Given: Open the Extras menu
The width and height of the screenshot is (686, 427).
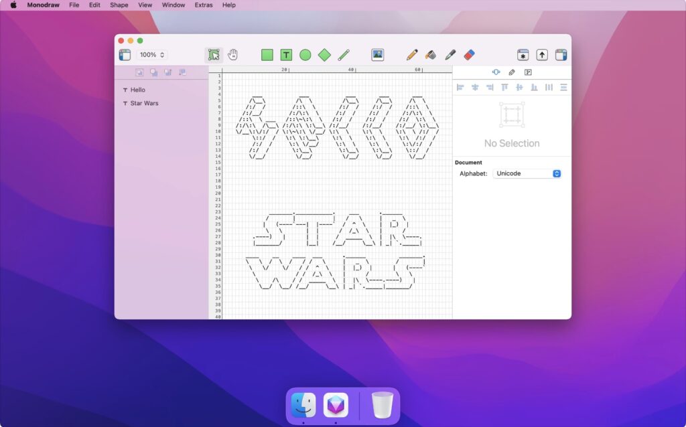Looking at the screenshot, I should 203,5.
